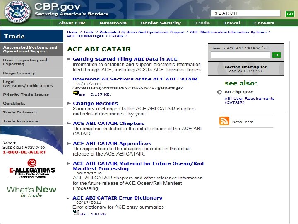Expand the arrow beside Getting Started Filing ABI Data

[69, 59]
